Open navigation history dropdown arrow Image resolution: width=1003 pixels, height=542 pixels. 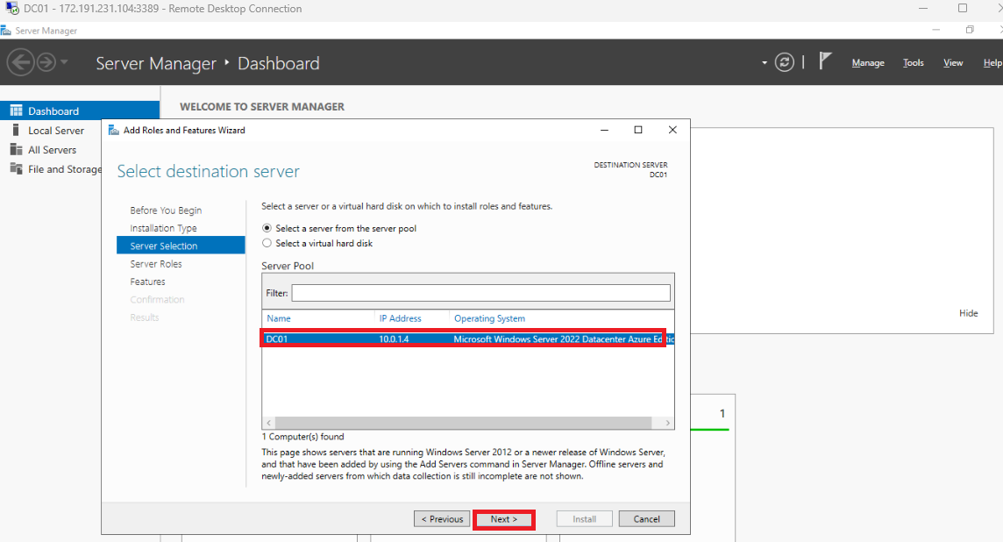point(64,63)
